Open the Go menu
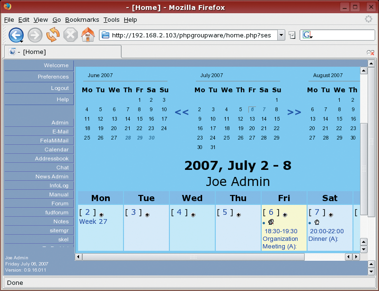The height and width of the screenshot is (291, 379). [57, 20]
